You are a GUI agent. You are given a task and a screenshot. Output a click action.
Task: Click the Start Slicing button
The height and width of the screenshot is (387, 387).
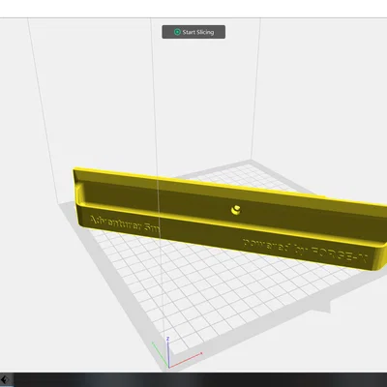click(193, 32)
